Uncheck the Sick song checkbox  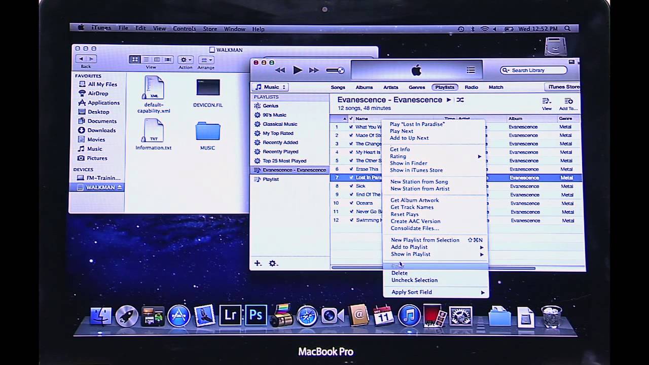tap(351, 186)
